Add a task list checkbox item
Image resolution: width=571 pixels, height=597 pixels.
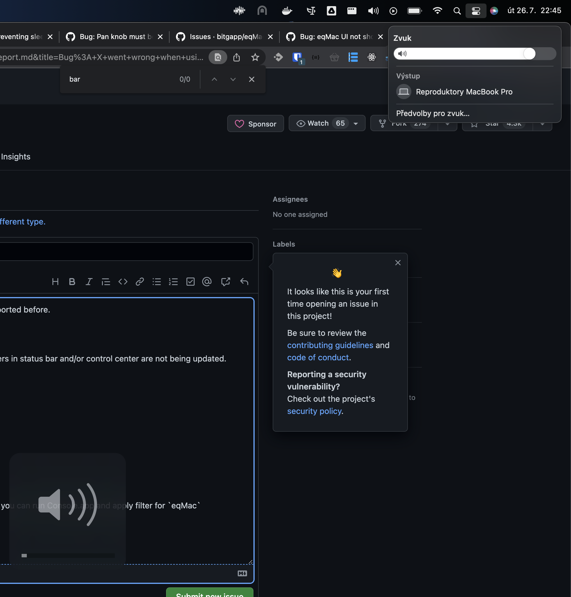[190, 282]
